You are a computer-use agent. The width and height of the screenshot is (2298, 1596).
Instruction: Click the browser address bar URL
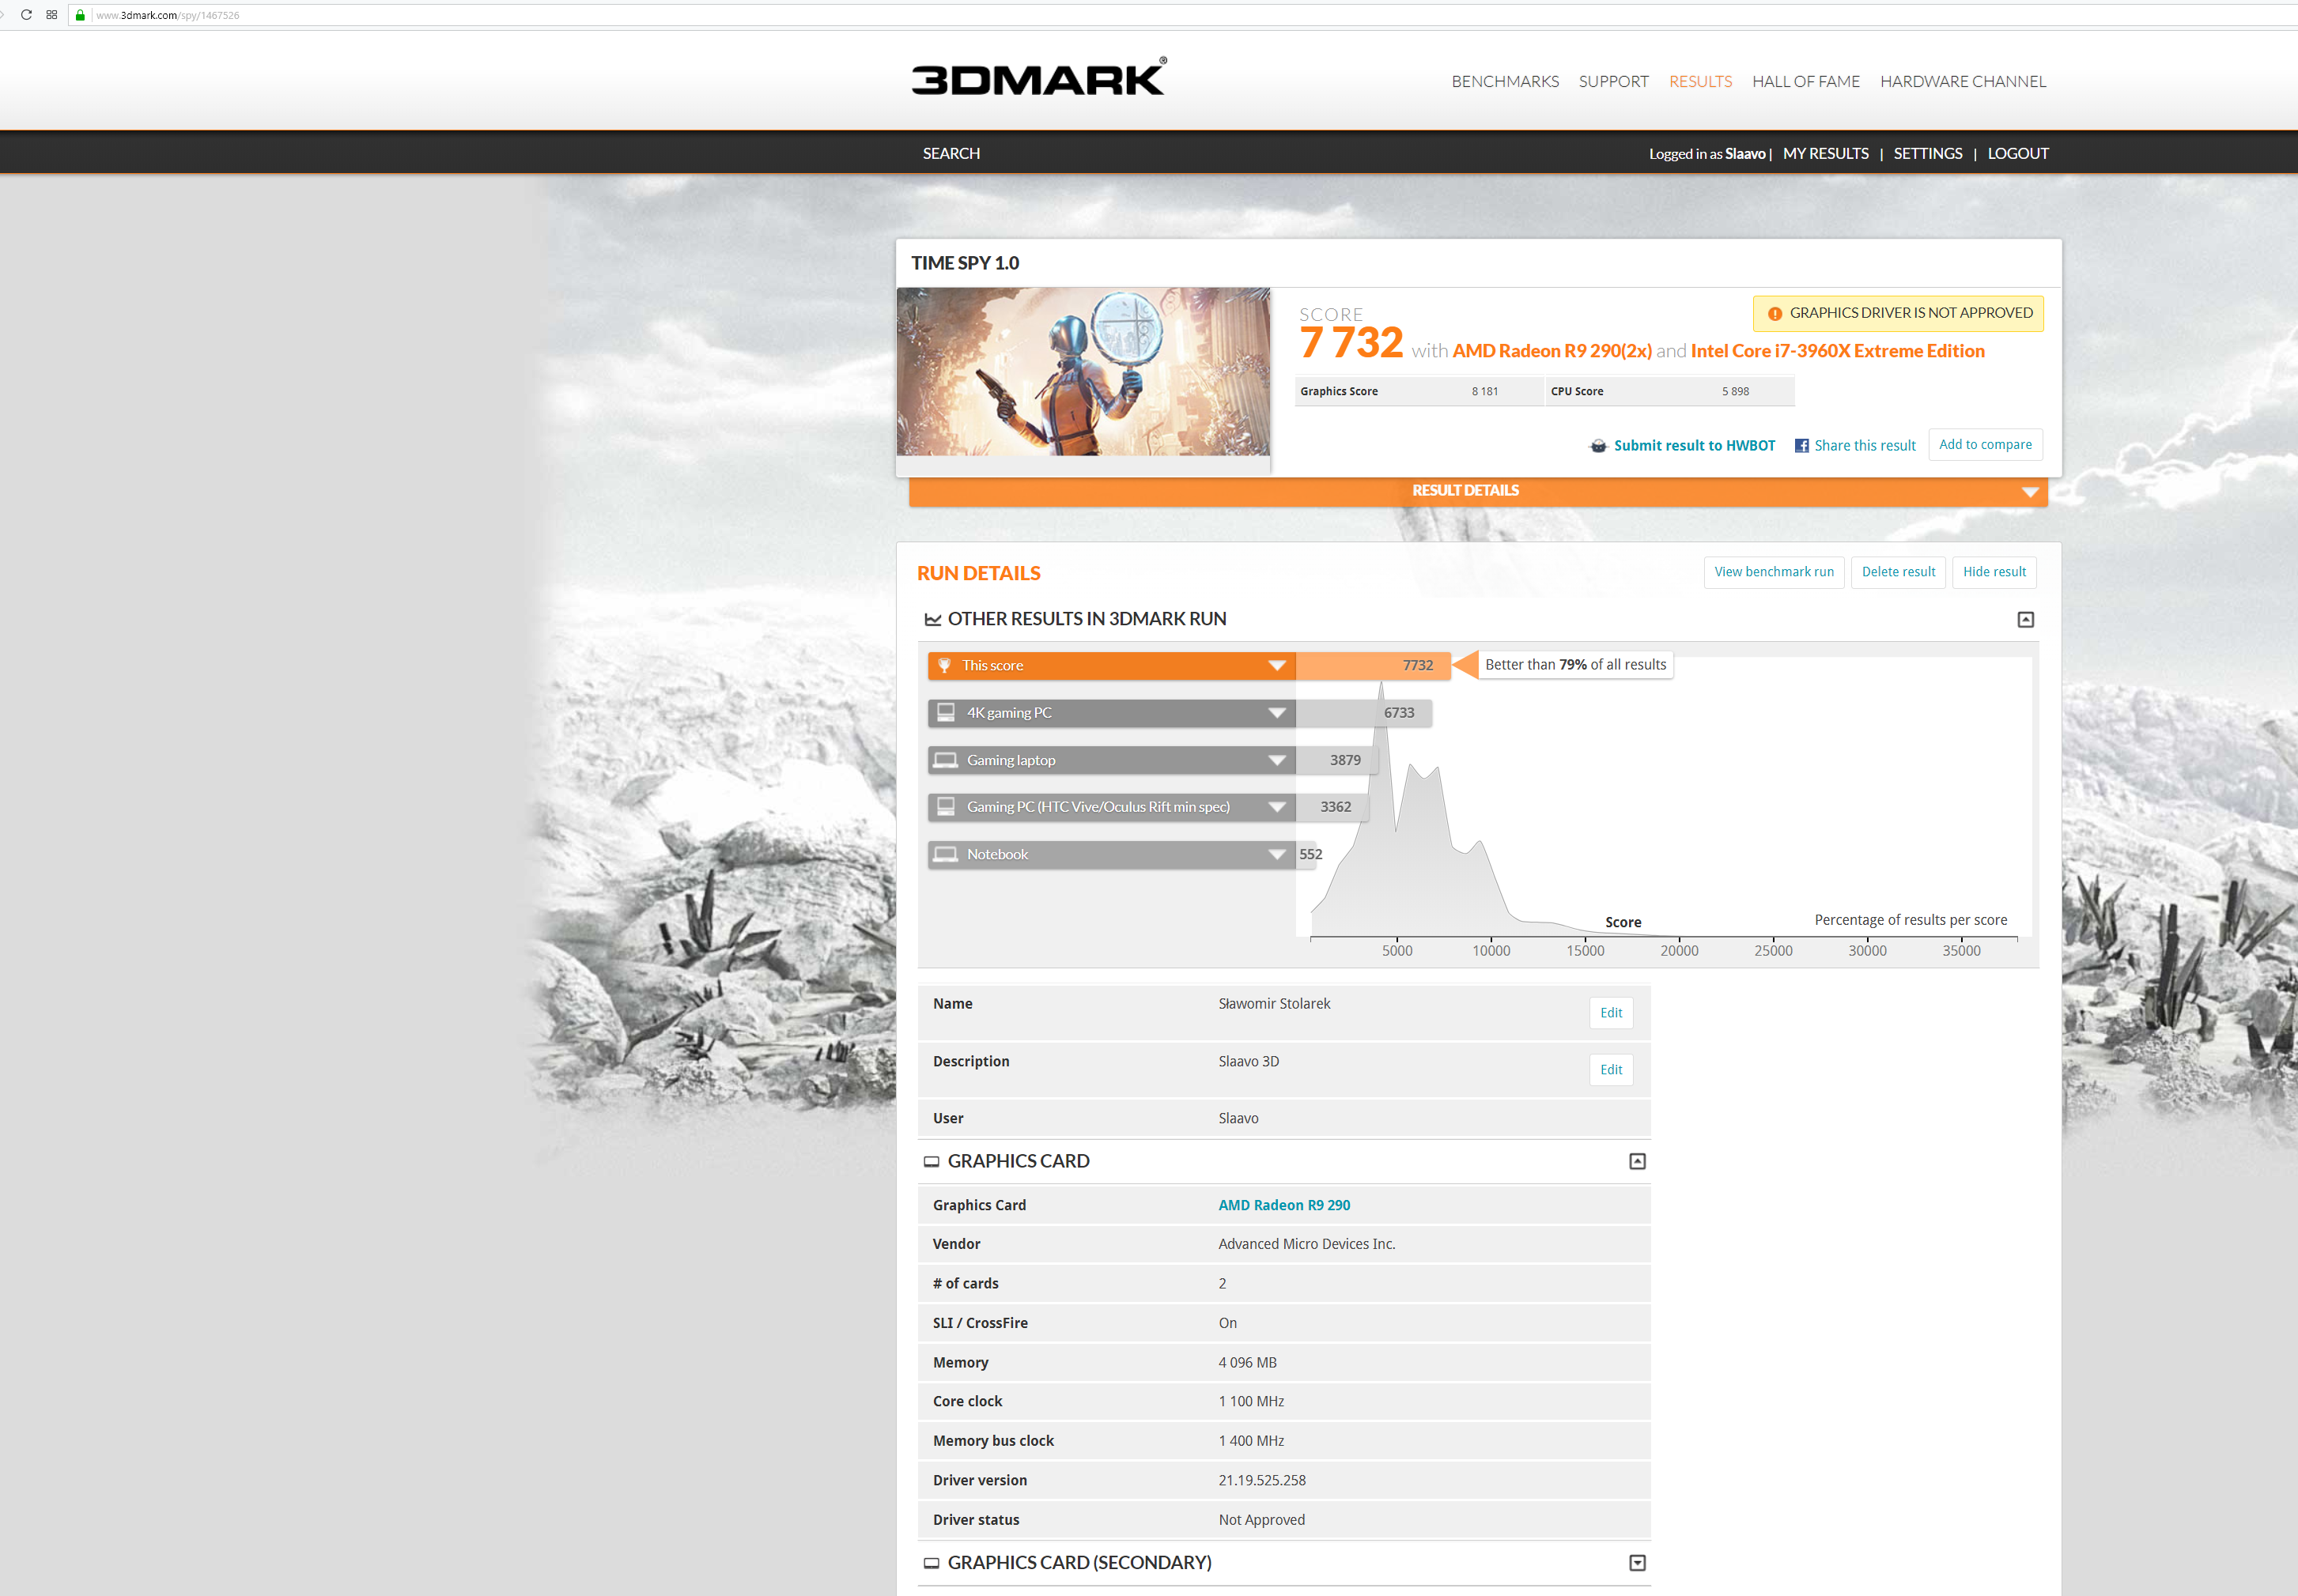(167, 15)
